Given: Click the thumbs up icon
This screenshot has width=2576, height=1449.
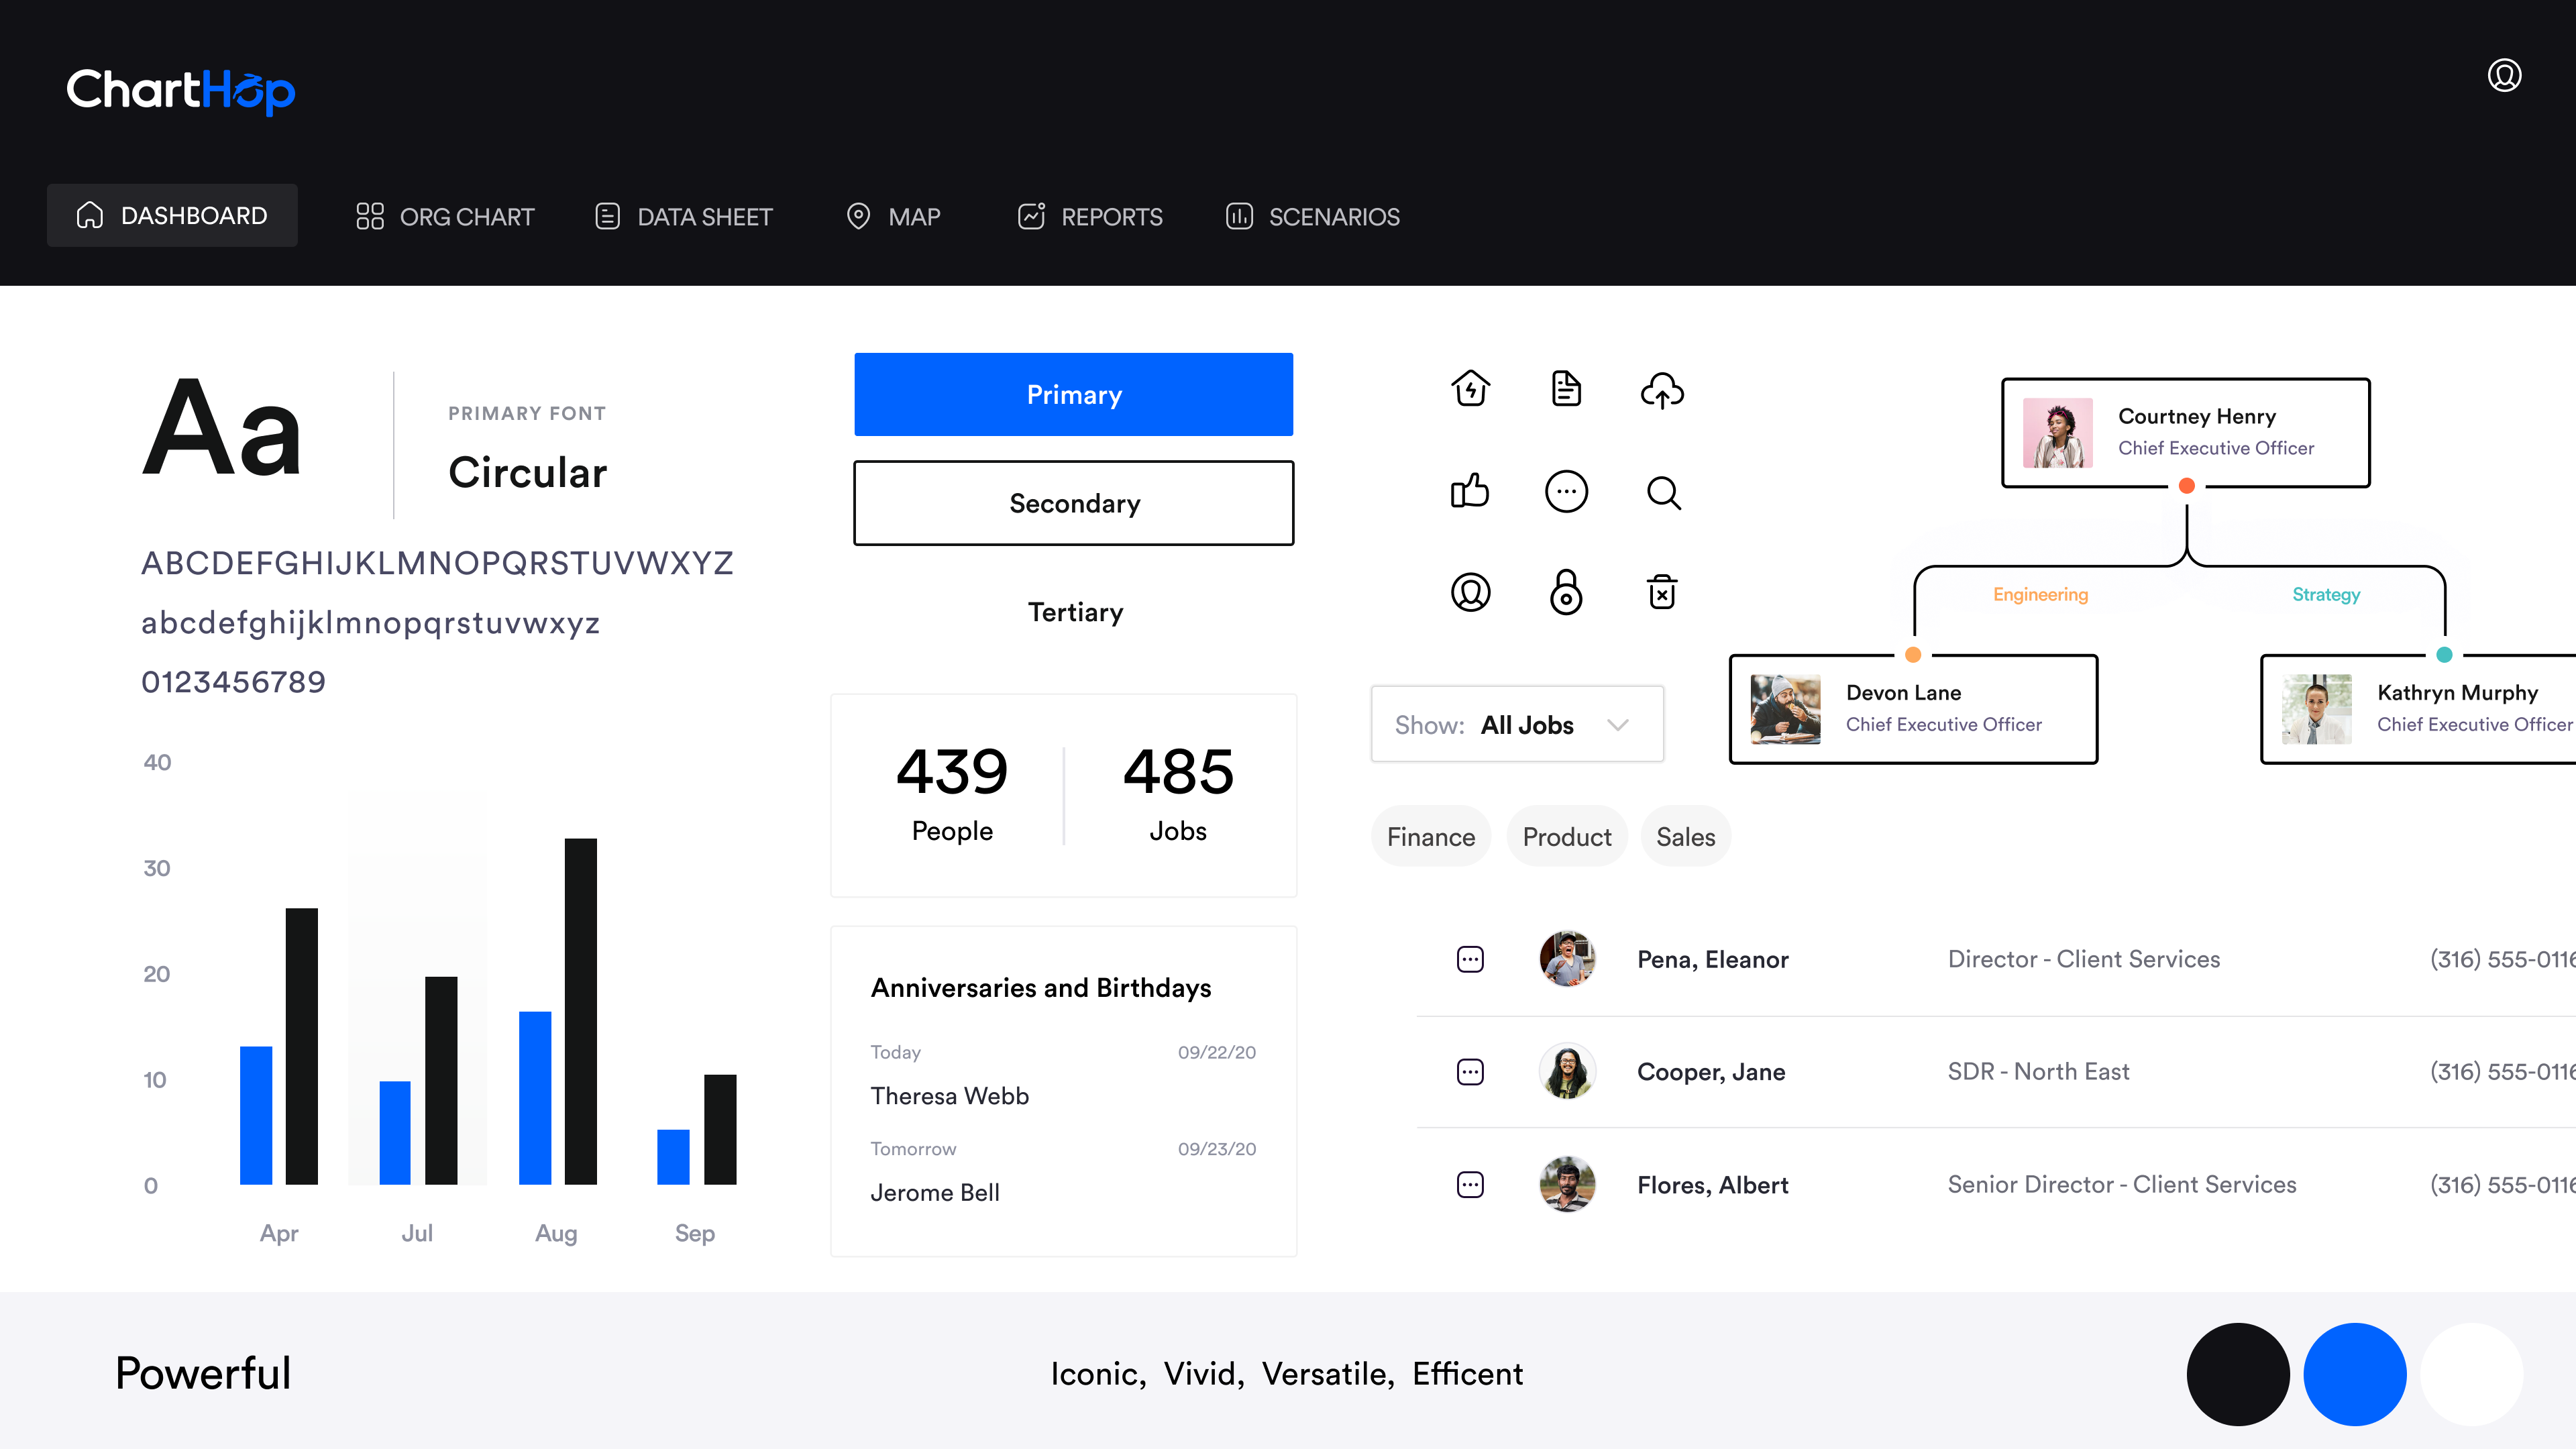Looking at the screenshot, I should (x=1469, y=491).
